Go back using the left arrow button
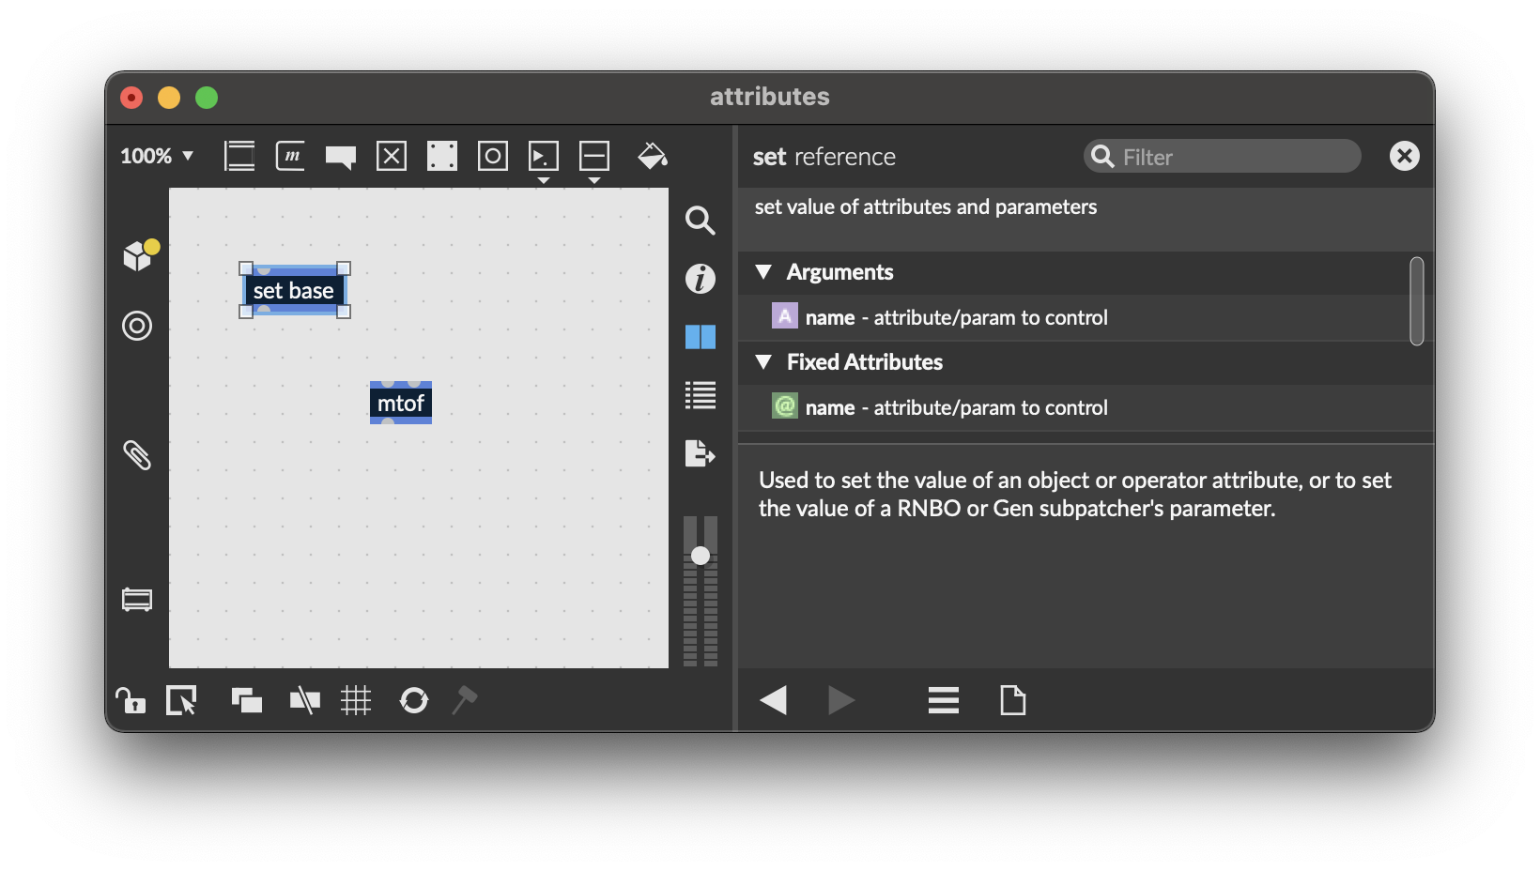Image resolution: width=1540 pixels, height=871 pixels. tap(773, 700)
